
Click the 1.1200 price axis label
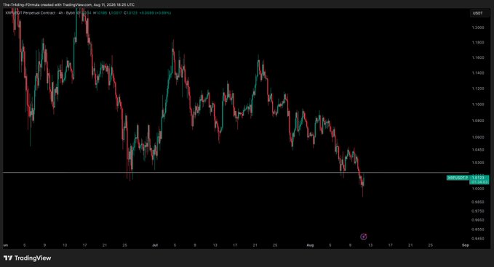point(478,89)
